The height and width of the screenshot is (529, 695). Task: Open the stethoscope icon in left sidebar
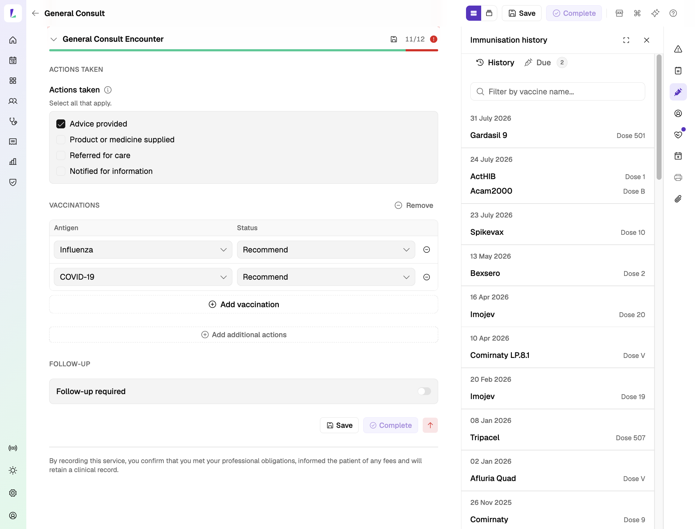[x=13, y=121]
